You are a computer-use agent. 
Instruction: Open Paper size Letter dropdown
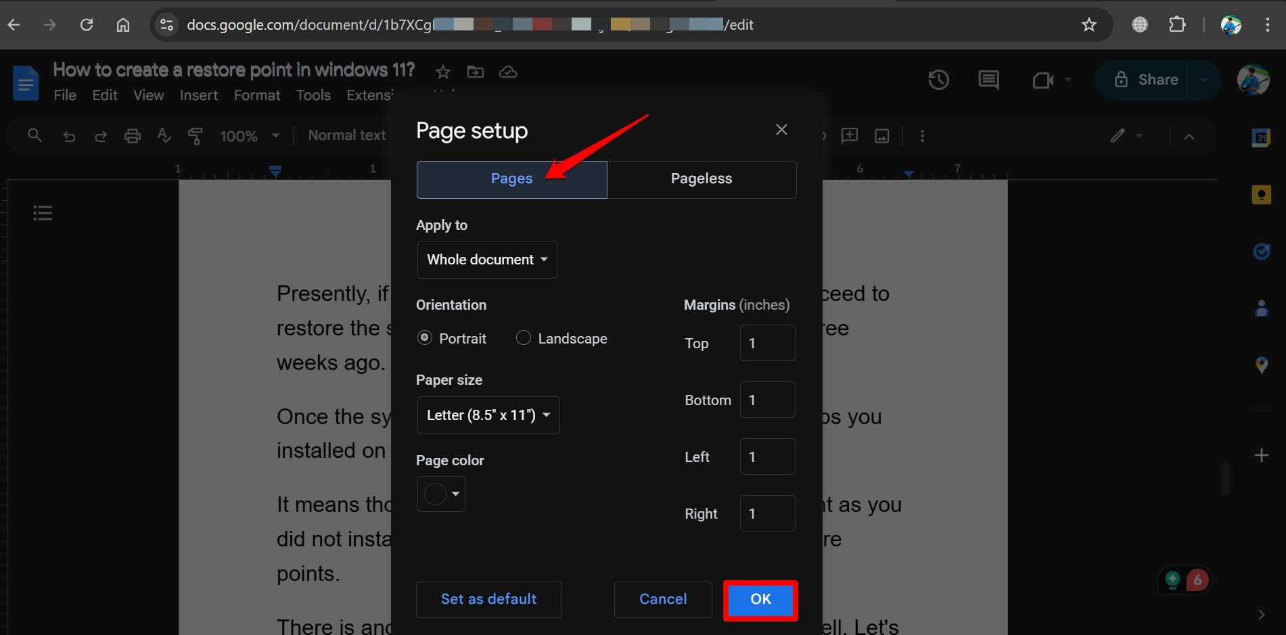coord(488,415)
